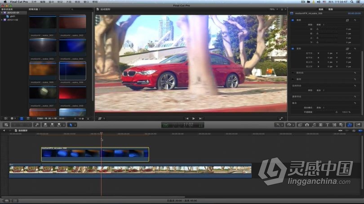Click the crop on-screen controls icon in inspector
Screen dimensions: 364x204
click(x=347, y=20)
